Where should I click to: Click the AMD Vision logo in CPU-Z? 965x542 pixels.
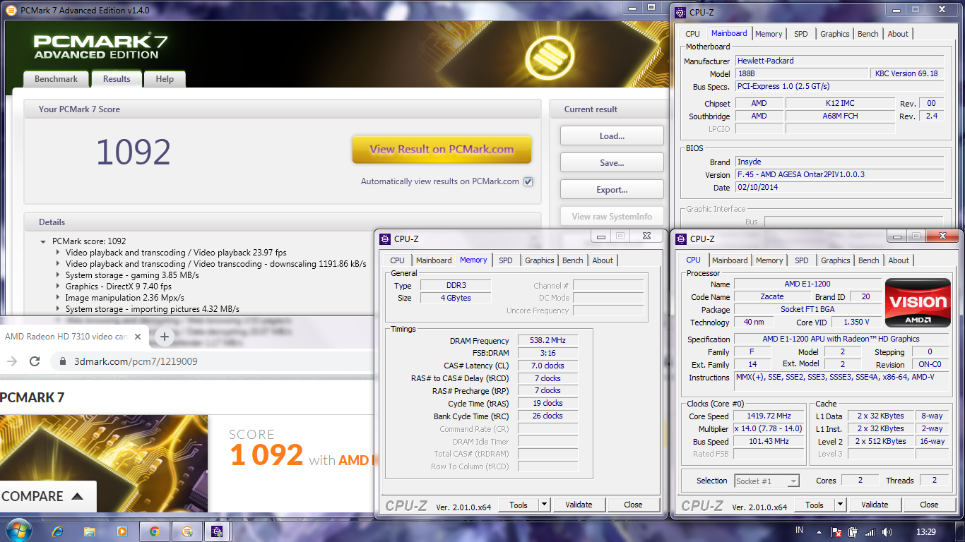[x=918, y=303]
